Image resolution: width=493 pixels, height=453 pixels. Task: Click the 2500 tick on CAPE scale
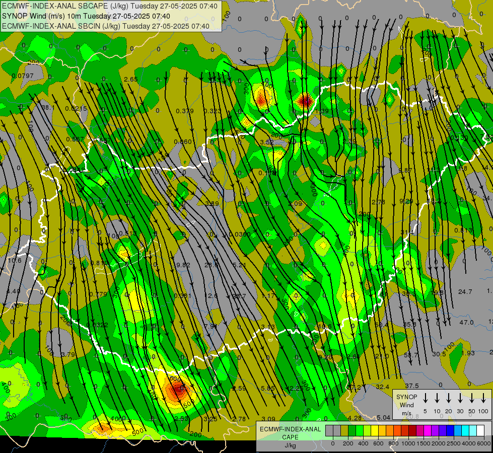(454, 443)
